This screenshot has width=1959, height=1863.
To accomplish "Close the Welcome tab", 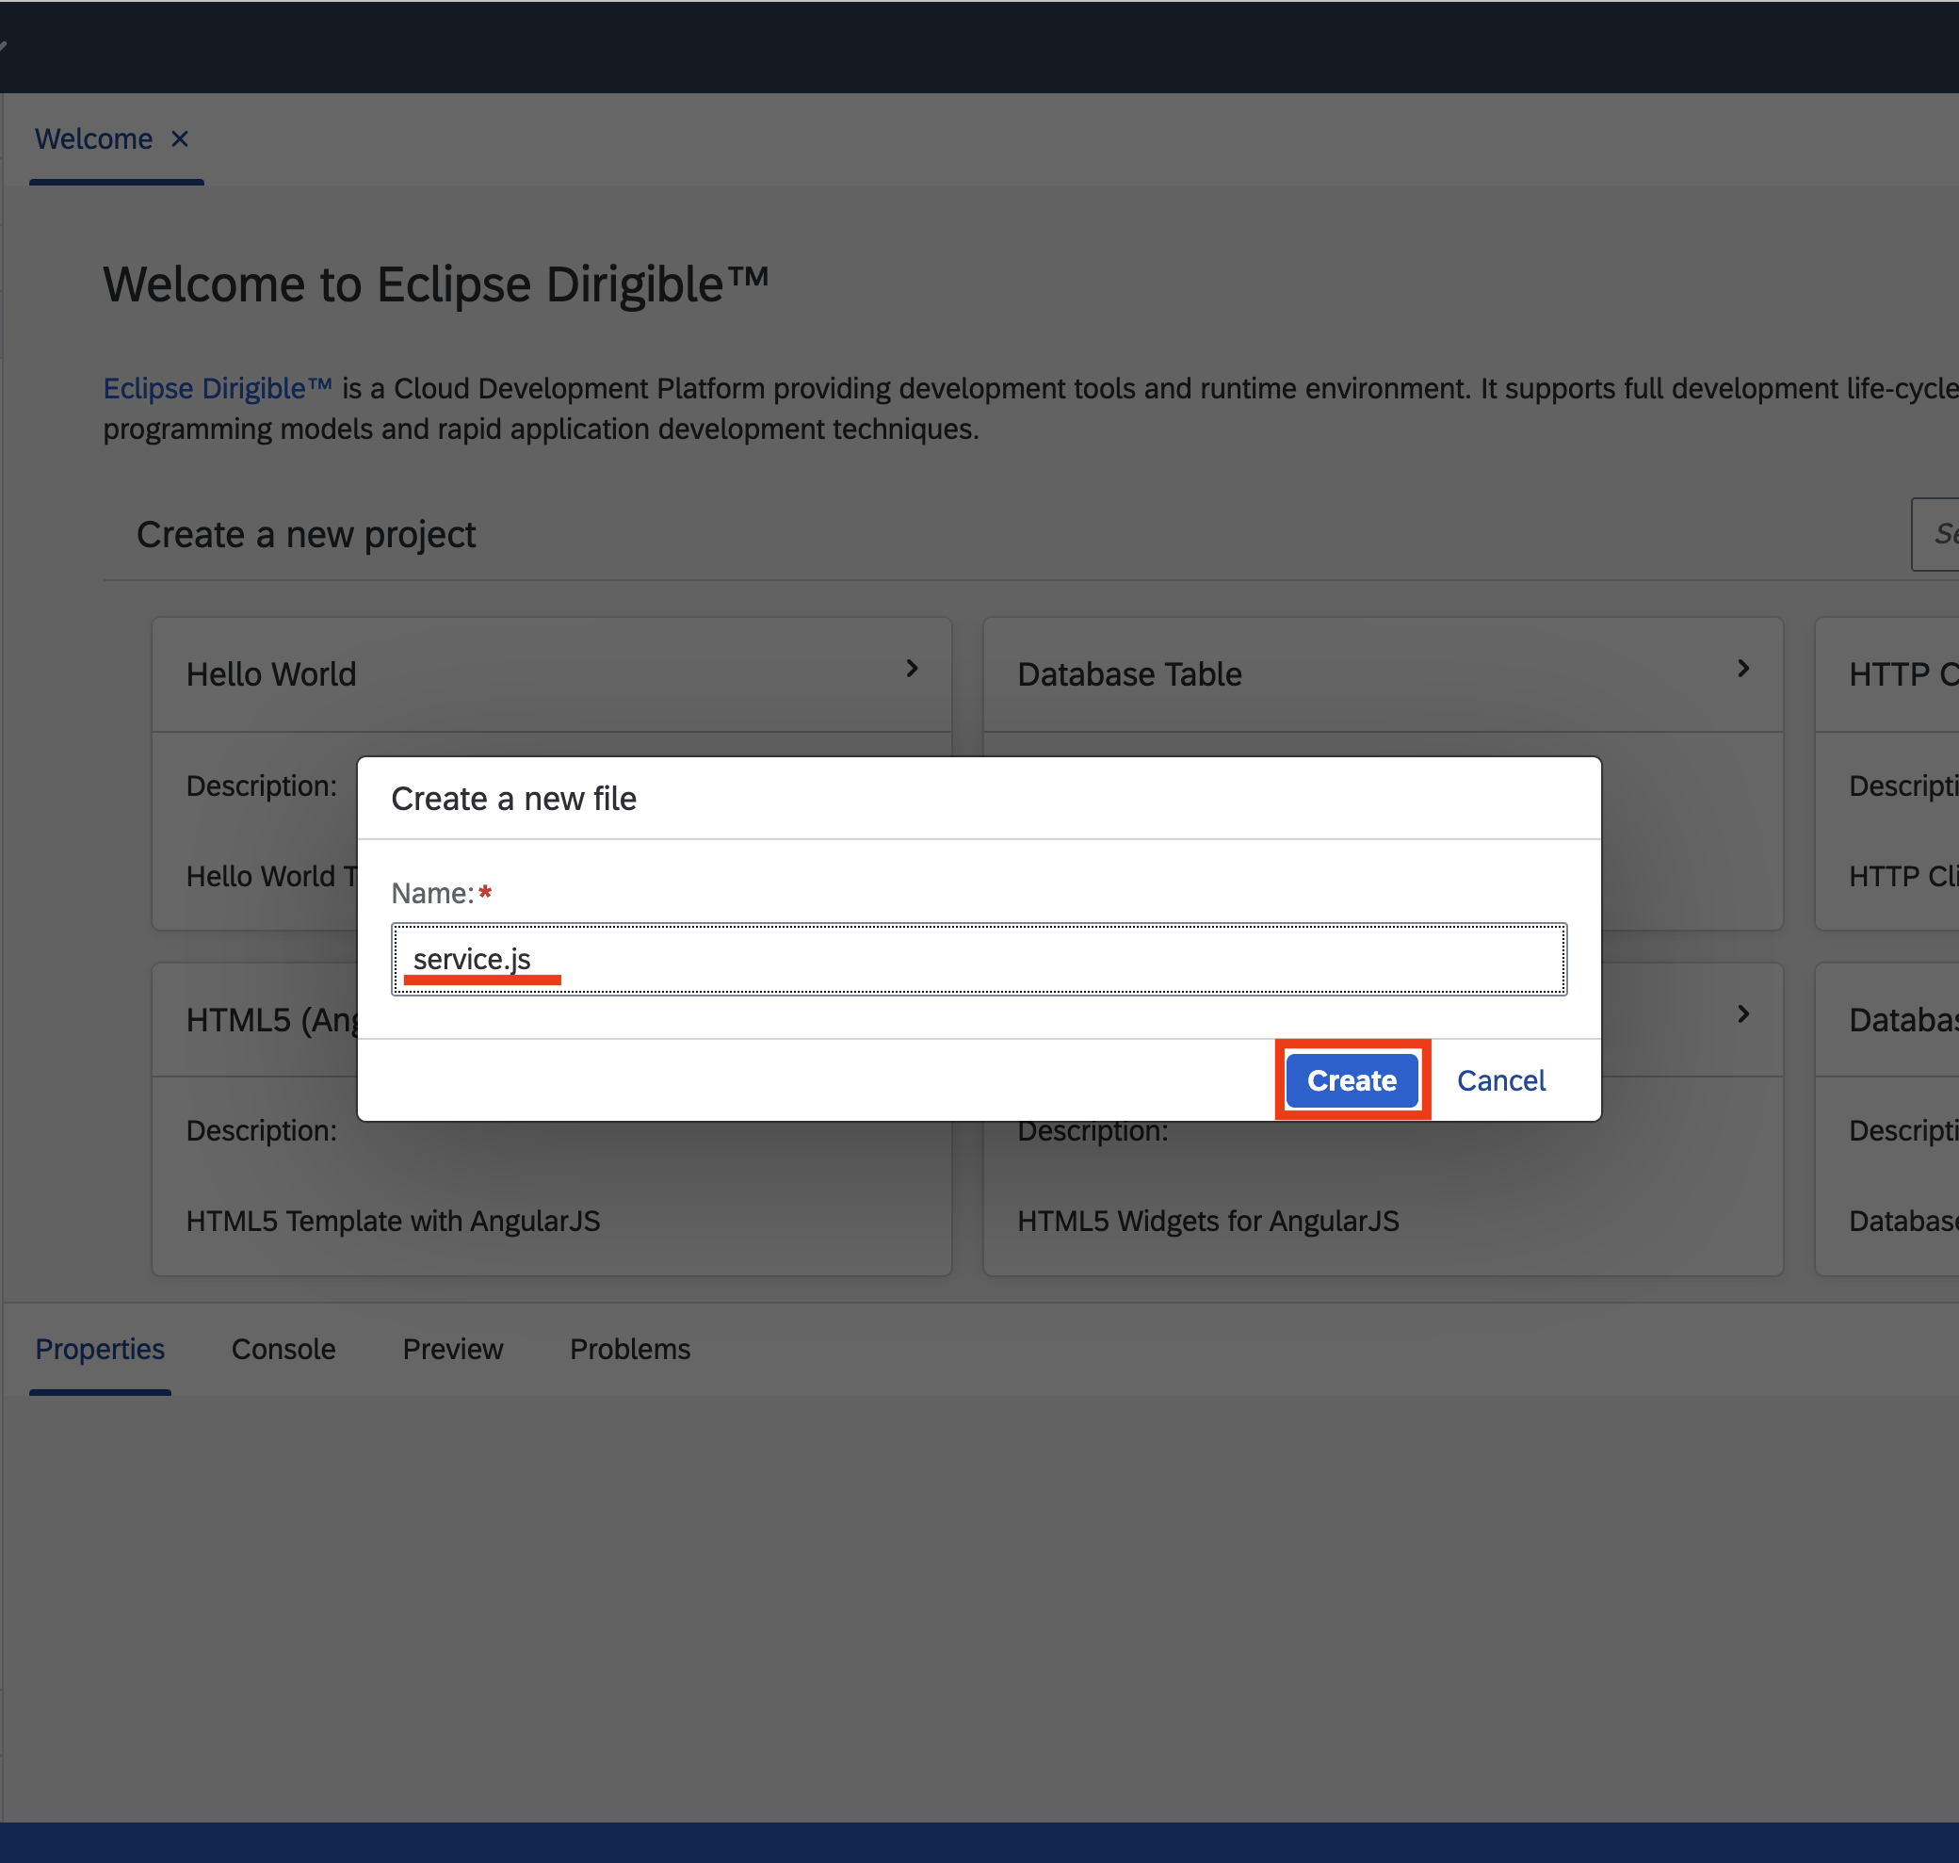I will tap(180, 139).
